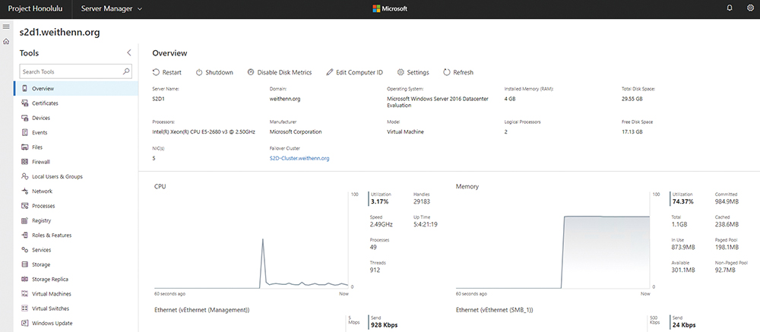Open the S2D-Cluster.weithenn.org link
Image resolution: width=760 pixels, height=332 pixels.
(x=299, y=158)
